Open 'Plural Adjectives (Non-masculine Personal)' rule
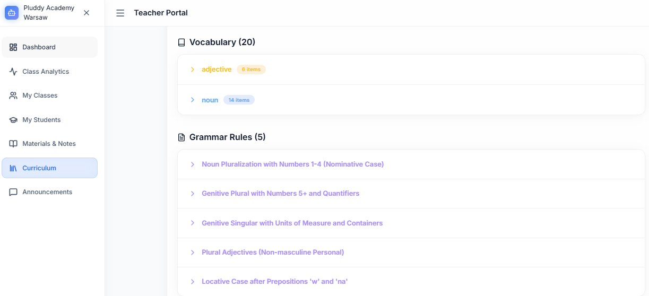The width and height of the screenshot is (649, 296). (x=273, y=253)
